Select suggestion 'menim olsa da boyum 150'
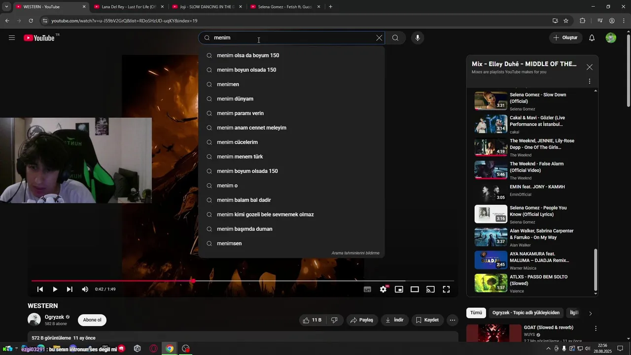Screen dimensions: 631x355 (291, 55)
